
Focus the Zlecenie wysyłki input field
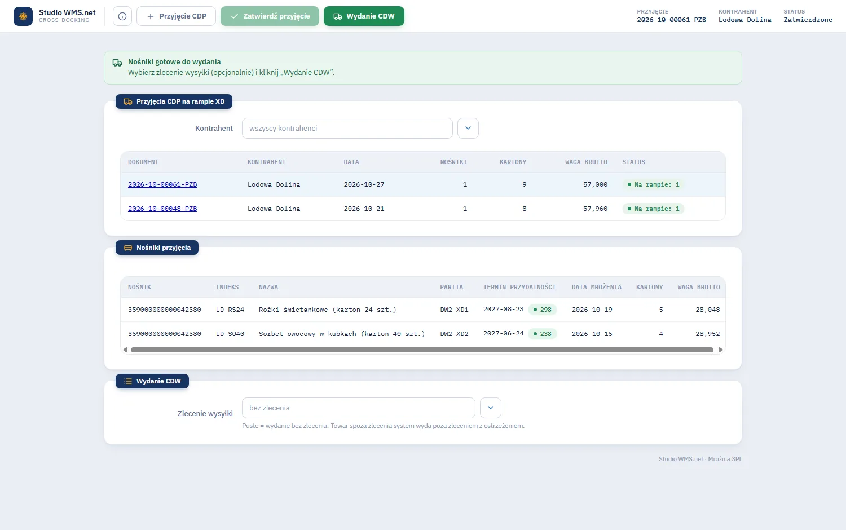pos(359,408)
